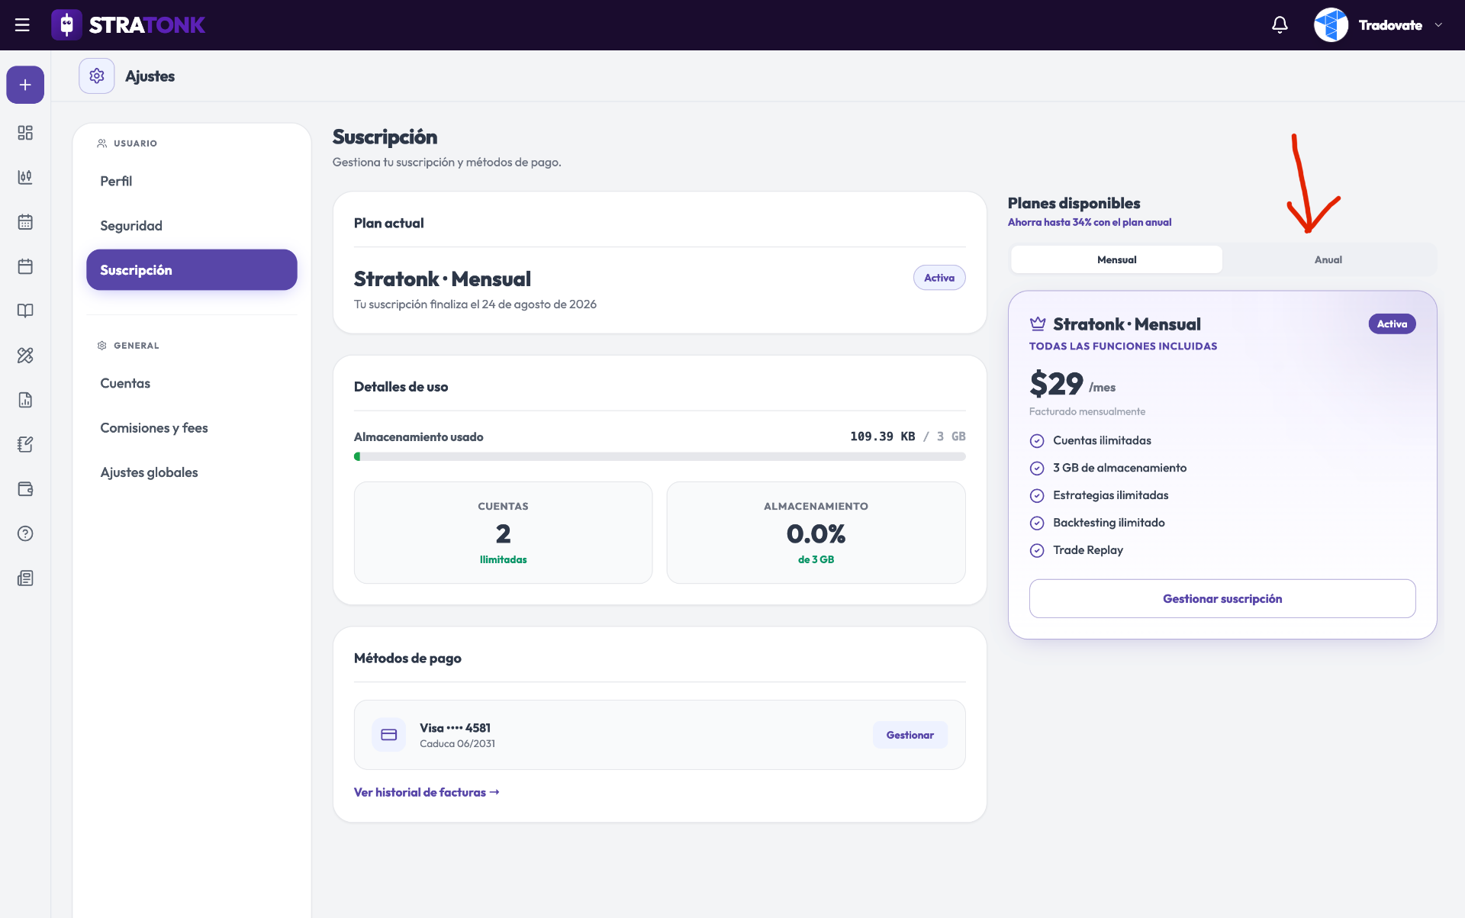Click the ALMACENAMIENTO usage card
Viewport: 1465px width, 918px height.
coord(816,533)
